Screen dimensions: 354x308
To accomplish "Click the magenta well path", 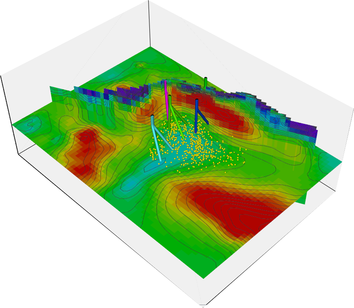I will (x=166, y=99).
